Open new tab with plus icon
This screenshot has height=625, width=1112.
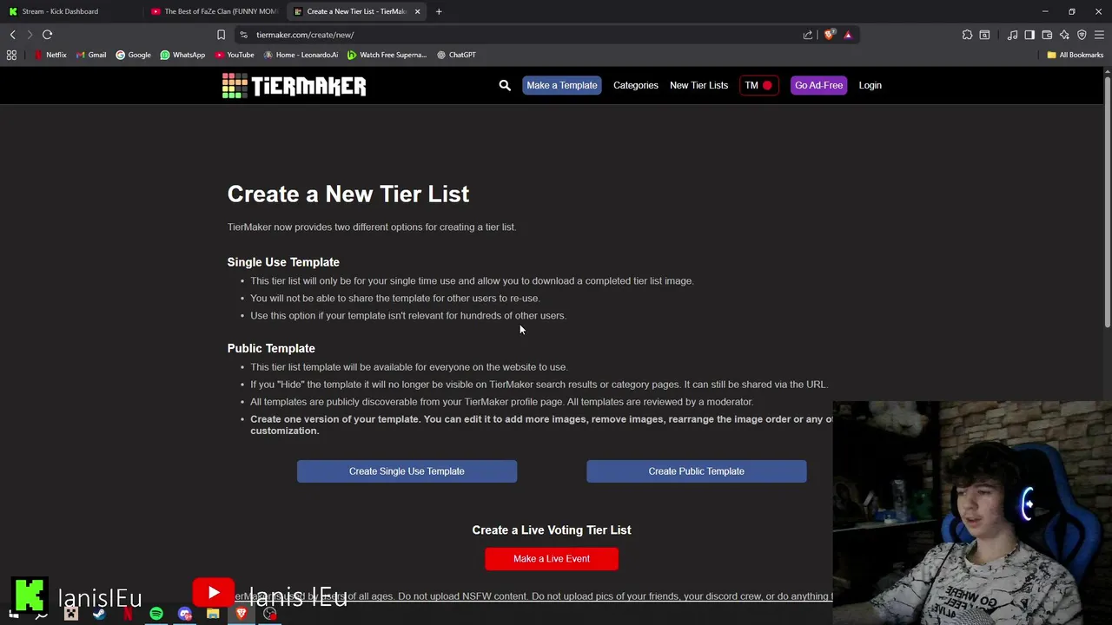(x=439, y=11)
